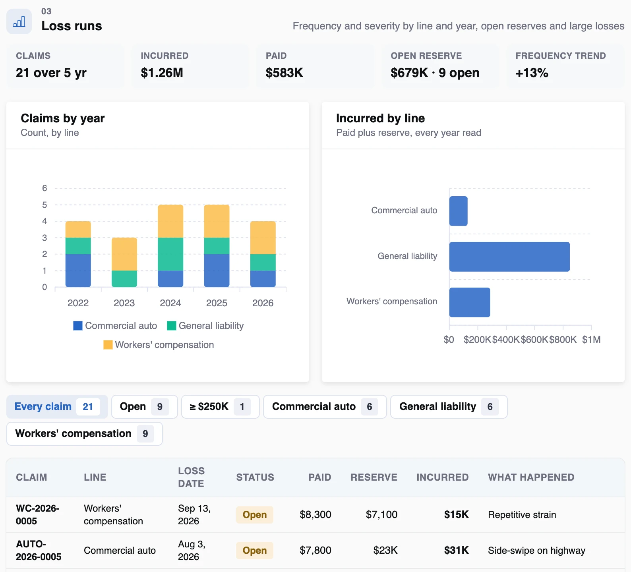Toggle General liability legend swatch
Screen dimensions: 631x572
[172, 326]
